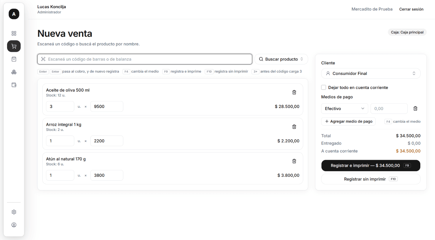Click 'Registrar sin imprimir' button

coord(371,179)
